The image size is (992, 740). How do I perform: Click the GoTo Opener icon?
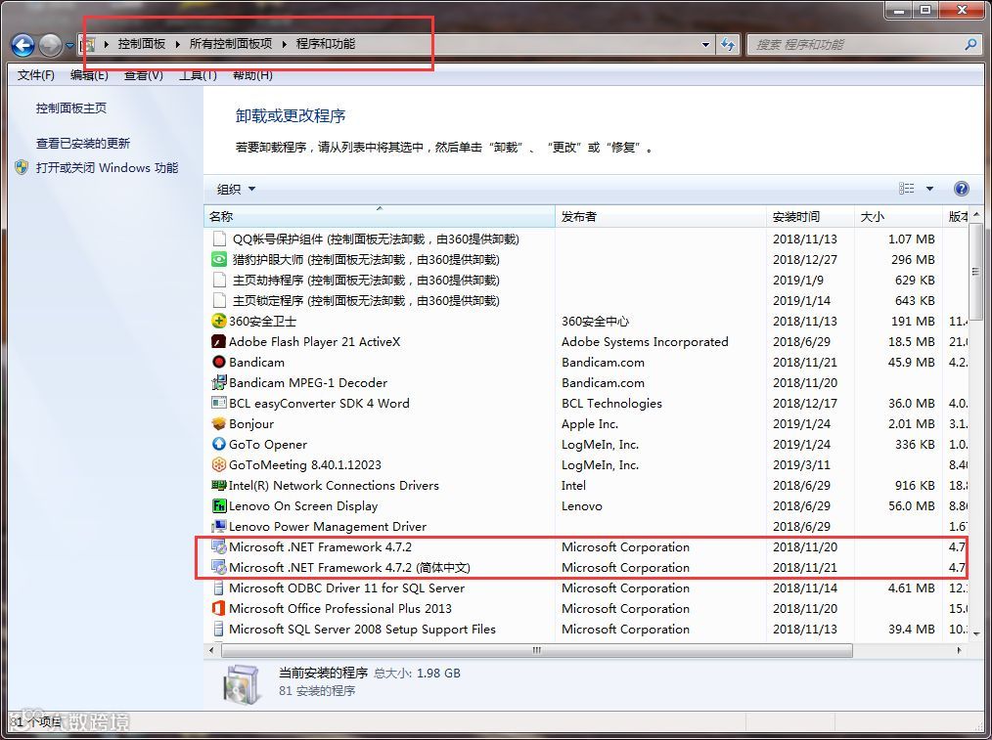(x=219, y=444)
